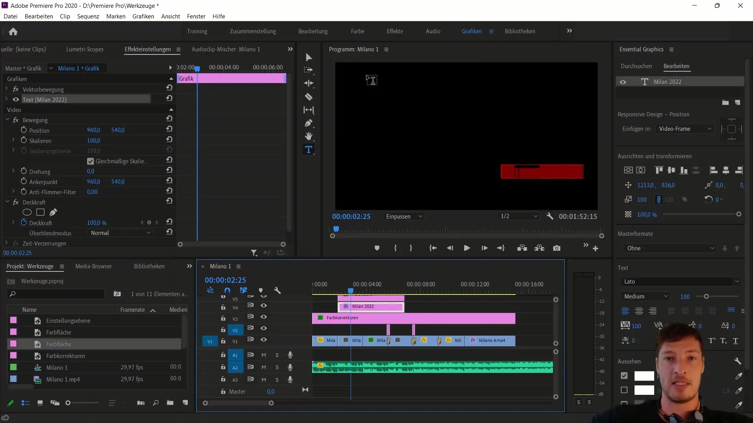Image resolution: width=753 pixels, height=423 pixels.
Task: Open the Grafiken menu in menu bar
Action: [143, 16]
